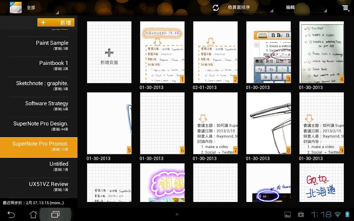The height and width of the screenshot is (221, 354).
Task: Select the Paint Sample notebook
Action: point(39,45)
